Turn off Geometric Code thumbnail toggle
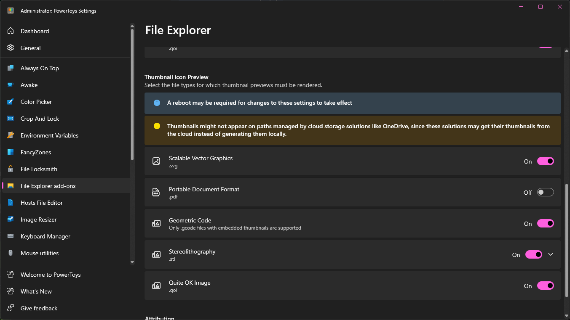This screenshot has height=320, width=570. 546,224
